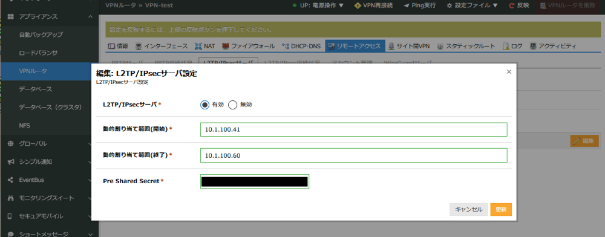Viewport: 605px width, 237px height.
Task: Switch to the サイト間VPN tab
Action: 408,46
